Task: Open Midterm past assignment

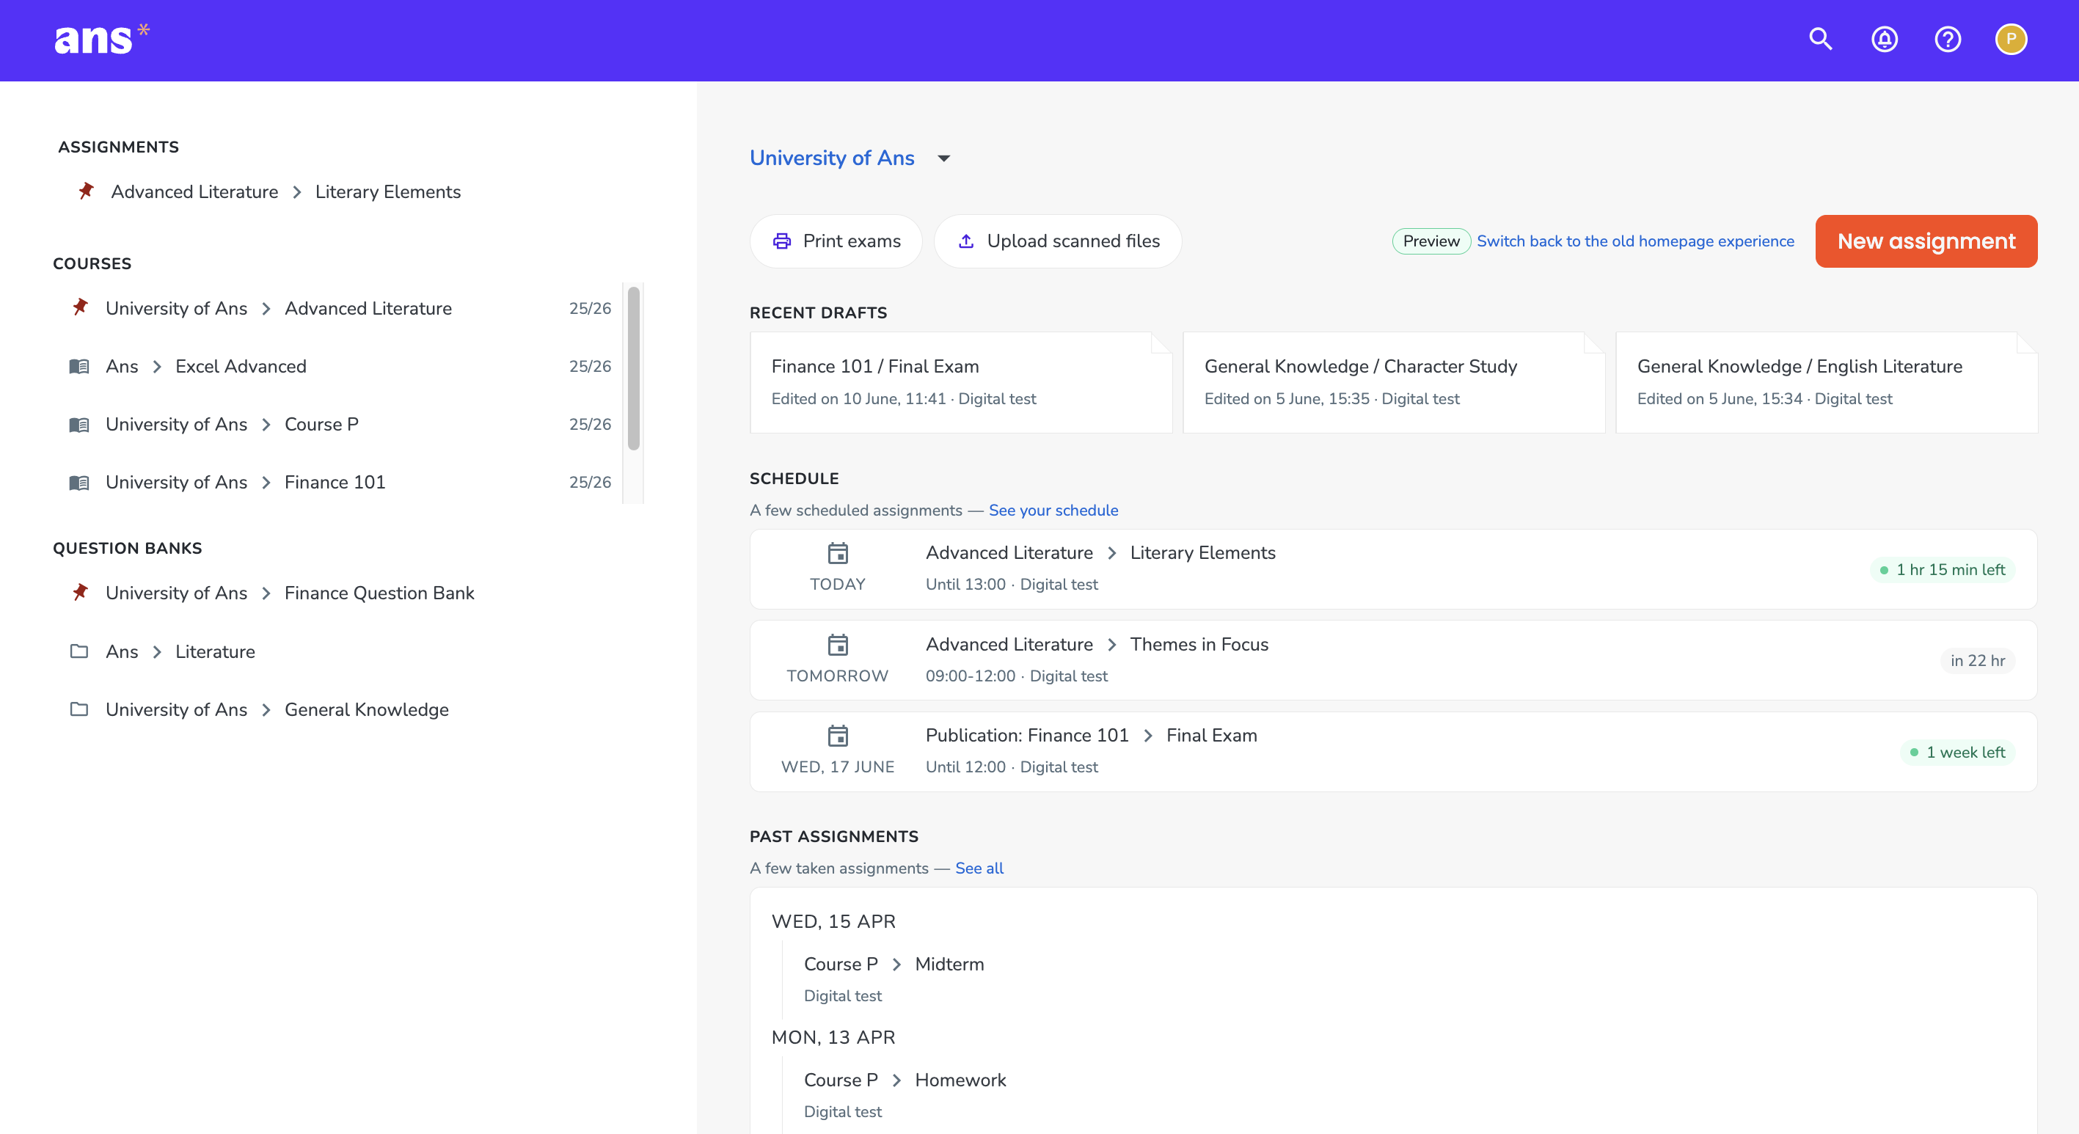Action: click(949, 965)
